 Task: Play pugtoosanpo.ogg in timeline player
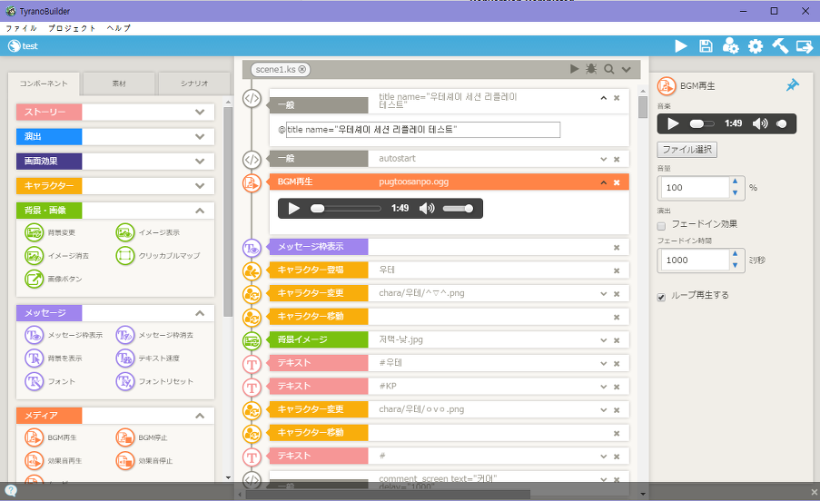point(294,209)
